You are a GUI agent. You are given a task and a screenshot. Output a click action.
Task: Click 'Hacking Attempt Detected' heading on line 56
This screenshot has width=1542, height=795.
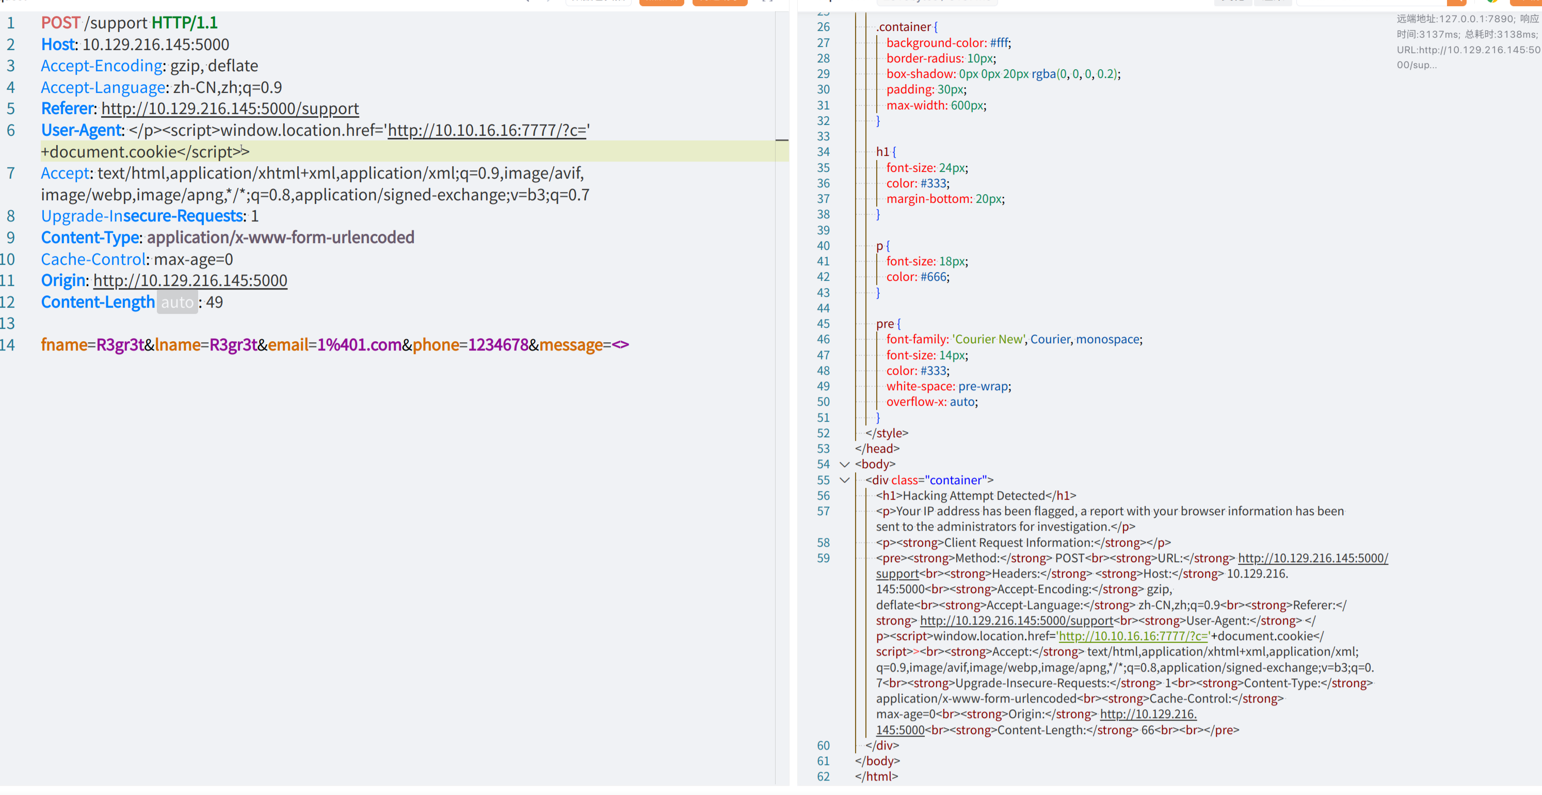[x=974, y=496]
